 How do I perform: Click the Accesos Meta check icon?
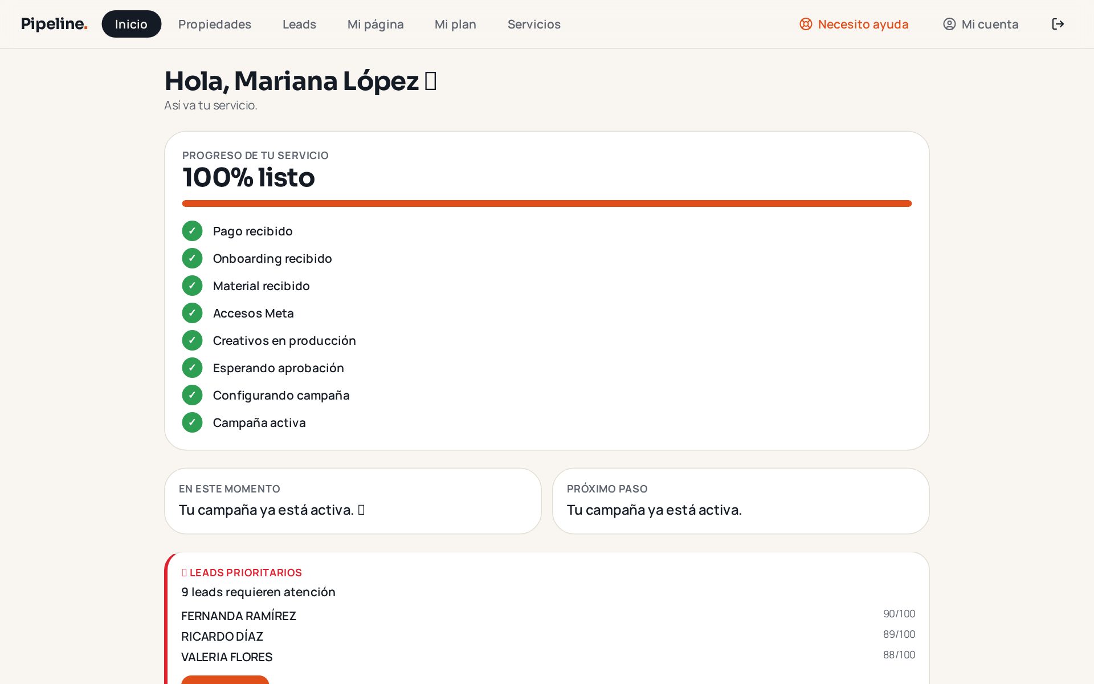(x=192, y=313)
